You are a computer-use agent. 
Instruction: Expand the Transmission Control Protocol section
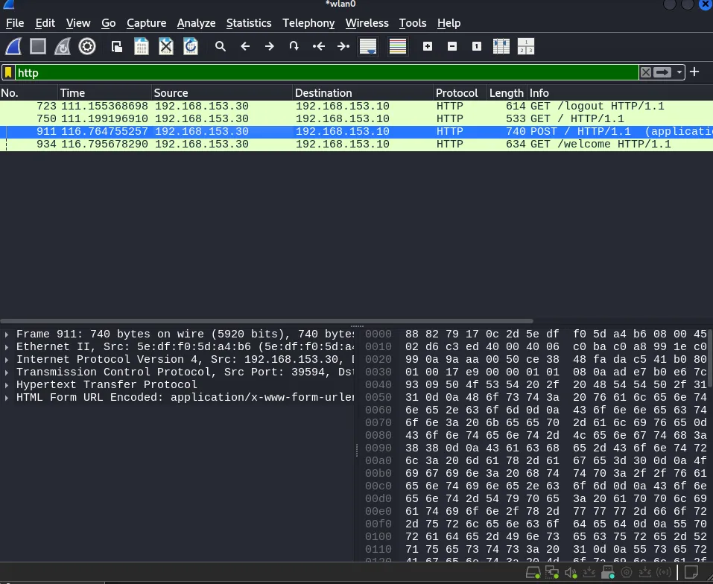[7, 372]
